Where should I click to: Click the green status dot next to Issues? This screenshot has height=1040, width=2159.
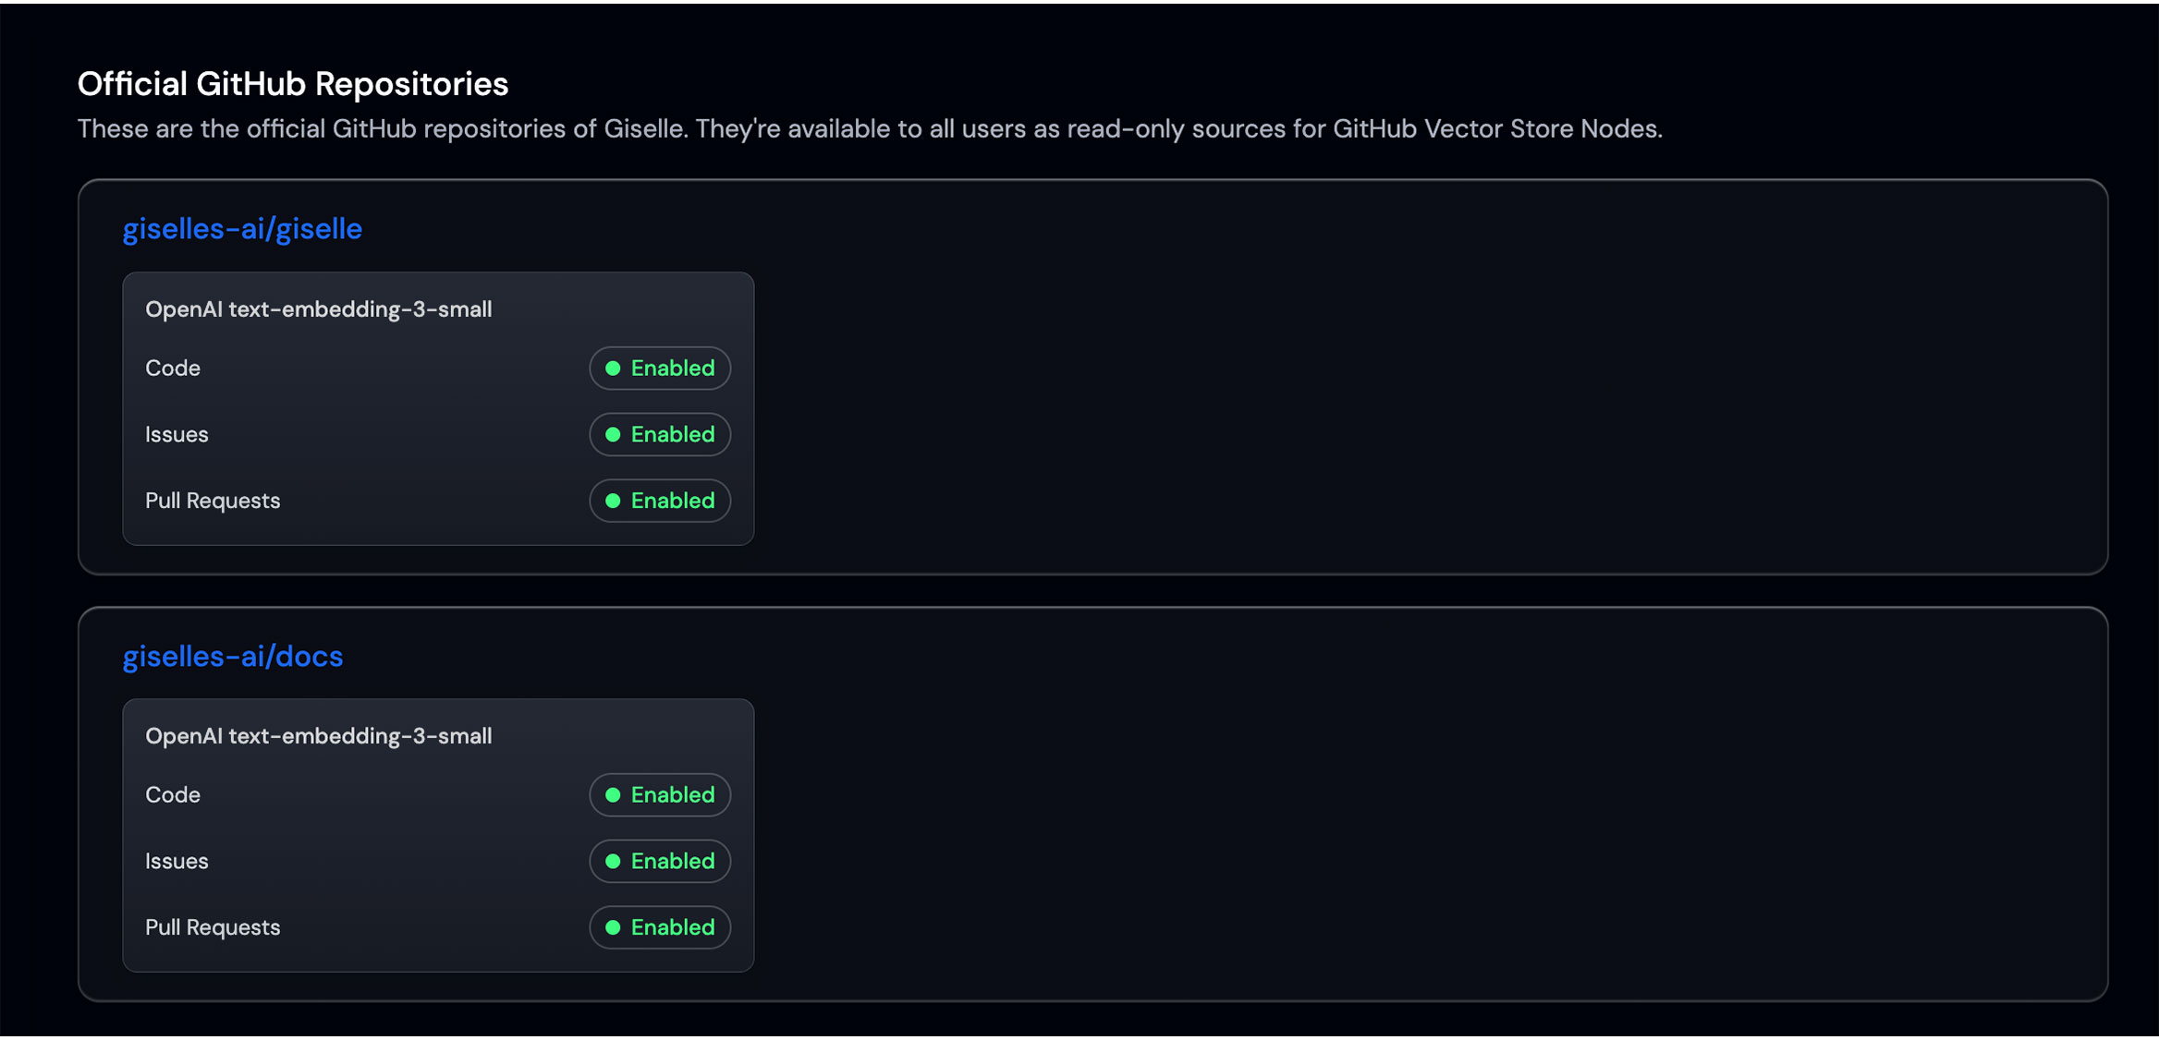pos(613,434)
